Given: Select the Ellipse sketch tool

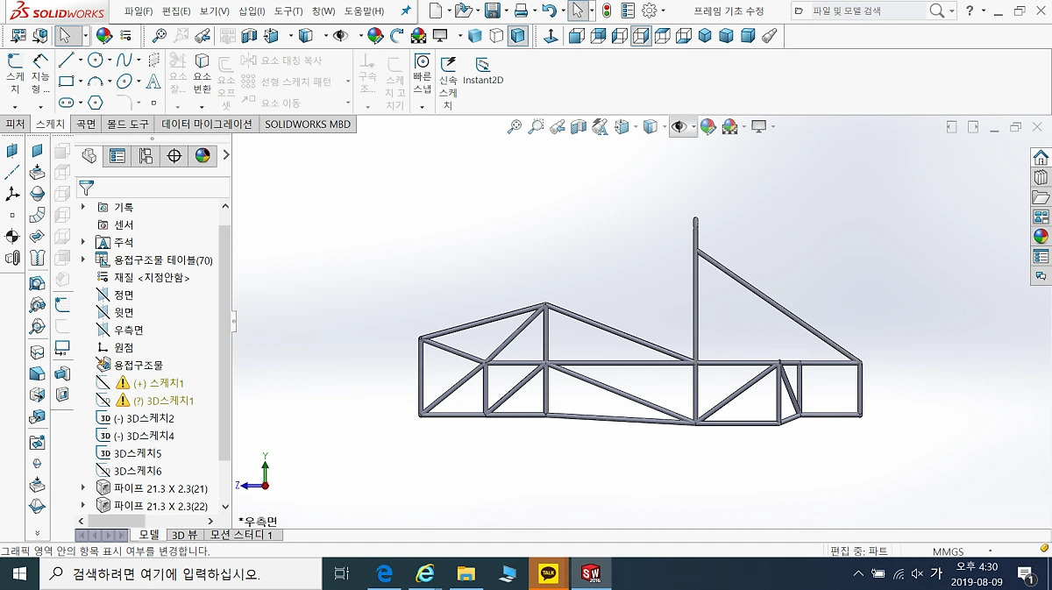Looking at the screenshot, I should tap(124, 82).
